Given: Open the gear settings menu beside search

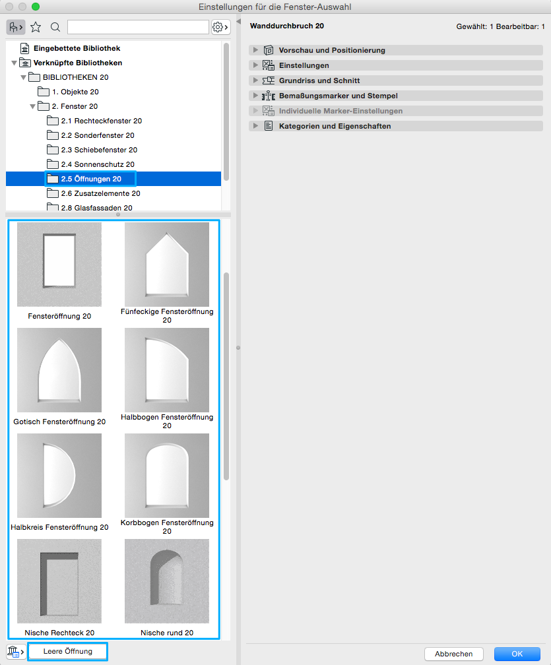Looking at the screenshot, I should pyautogui.click(x=220, y=27).
